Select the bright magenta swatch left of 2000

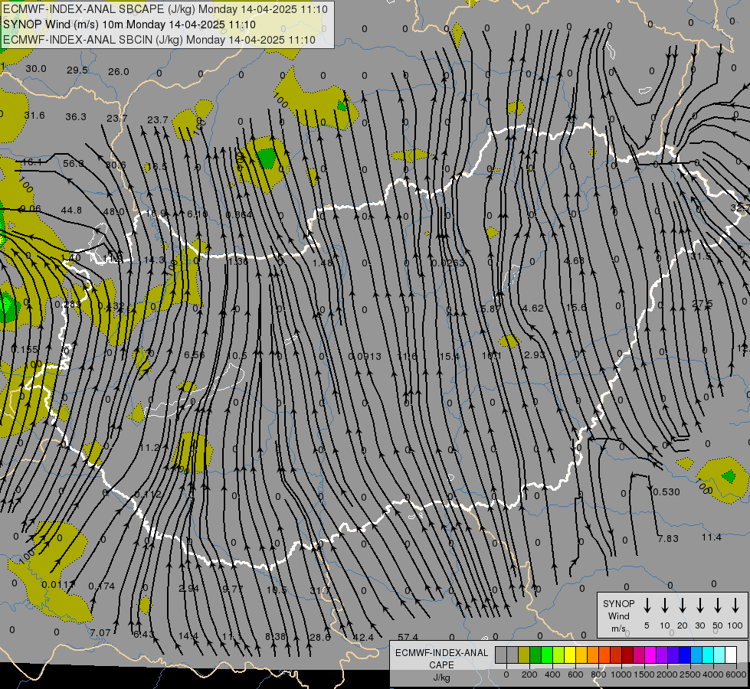tap(650, 655)
